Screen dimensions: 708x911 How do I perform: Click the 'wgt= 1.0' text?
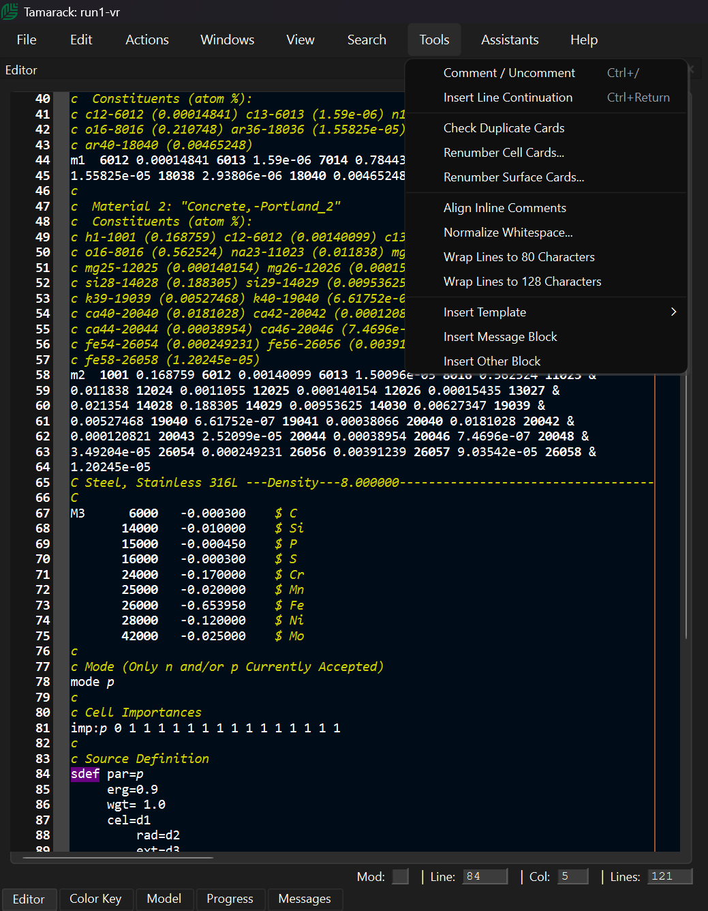tap(136, 805)
